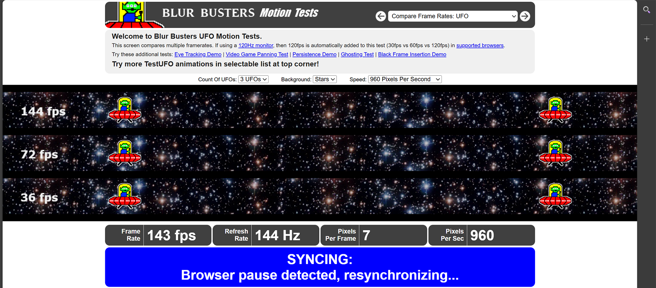Click the sidebar plus add icon
656x288 pixels.
click(646, 39)
